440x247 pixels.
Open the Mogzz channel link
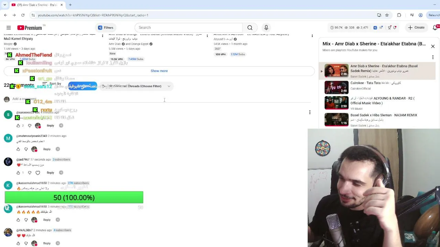[x=8, y=44]
